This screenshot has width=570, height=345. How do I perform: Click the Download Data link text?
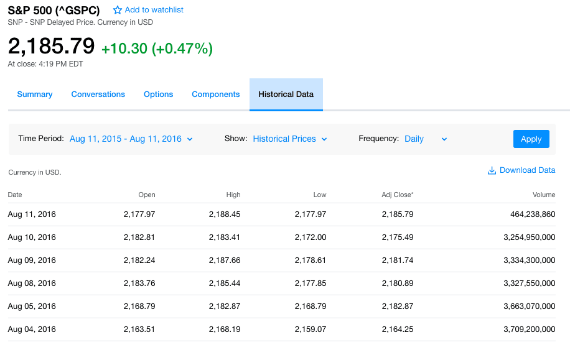[527, 170]
